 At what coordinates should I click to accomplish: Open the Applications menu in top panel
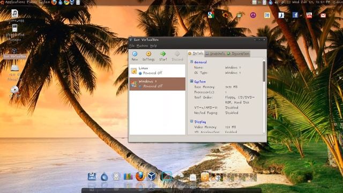point(15,2)
